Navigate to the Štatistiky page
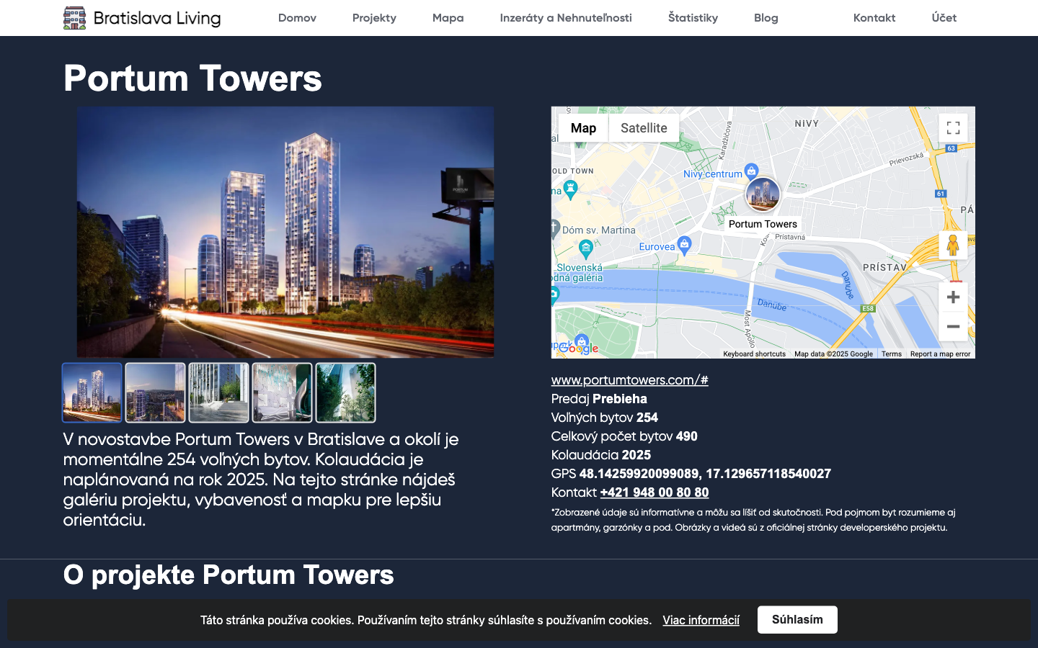Screen dimensions: 1038x648 pyautogui.click(x=693, y=18)
